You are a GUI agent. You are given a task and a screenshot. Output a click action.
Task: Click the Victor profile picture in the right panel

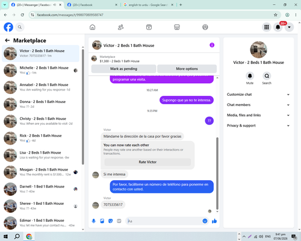[258, 50]
